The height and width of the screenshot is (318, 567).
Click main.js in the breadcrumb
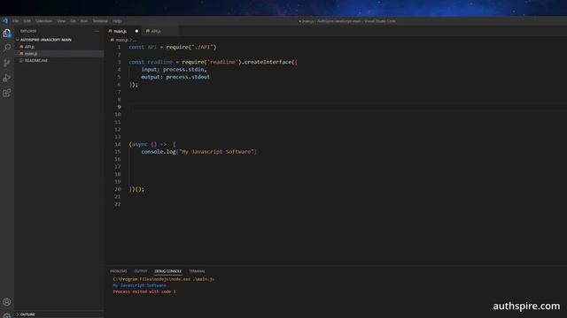(122, 40)
